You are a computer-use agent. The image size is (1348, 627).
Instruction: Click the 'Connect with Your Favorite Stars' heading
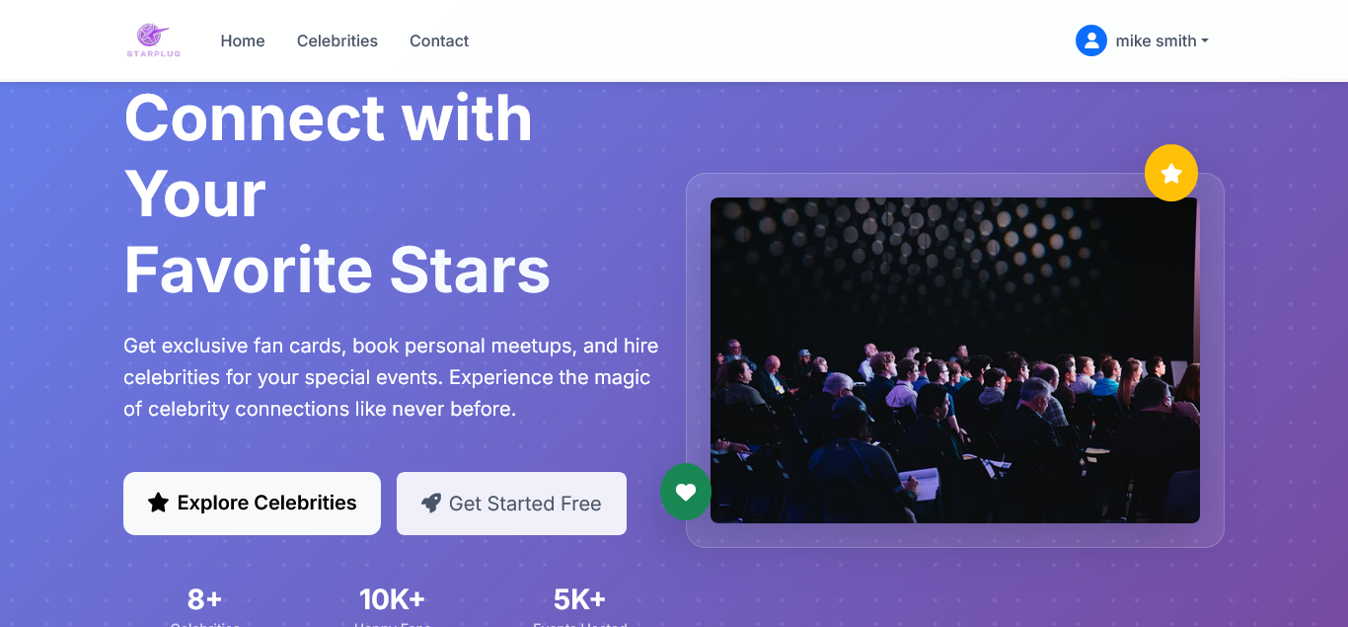[x=336, y=194]
